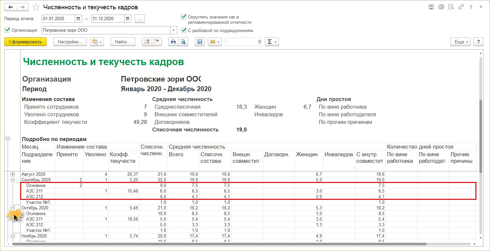
Task: Save report with diskette toolbar icon
Action: 200,42
